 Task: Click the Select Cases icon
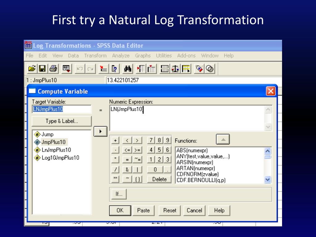(186, 69)
